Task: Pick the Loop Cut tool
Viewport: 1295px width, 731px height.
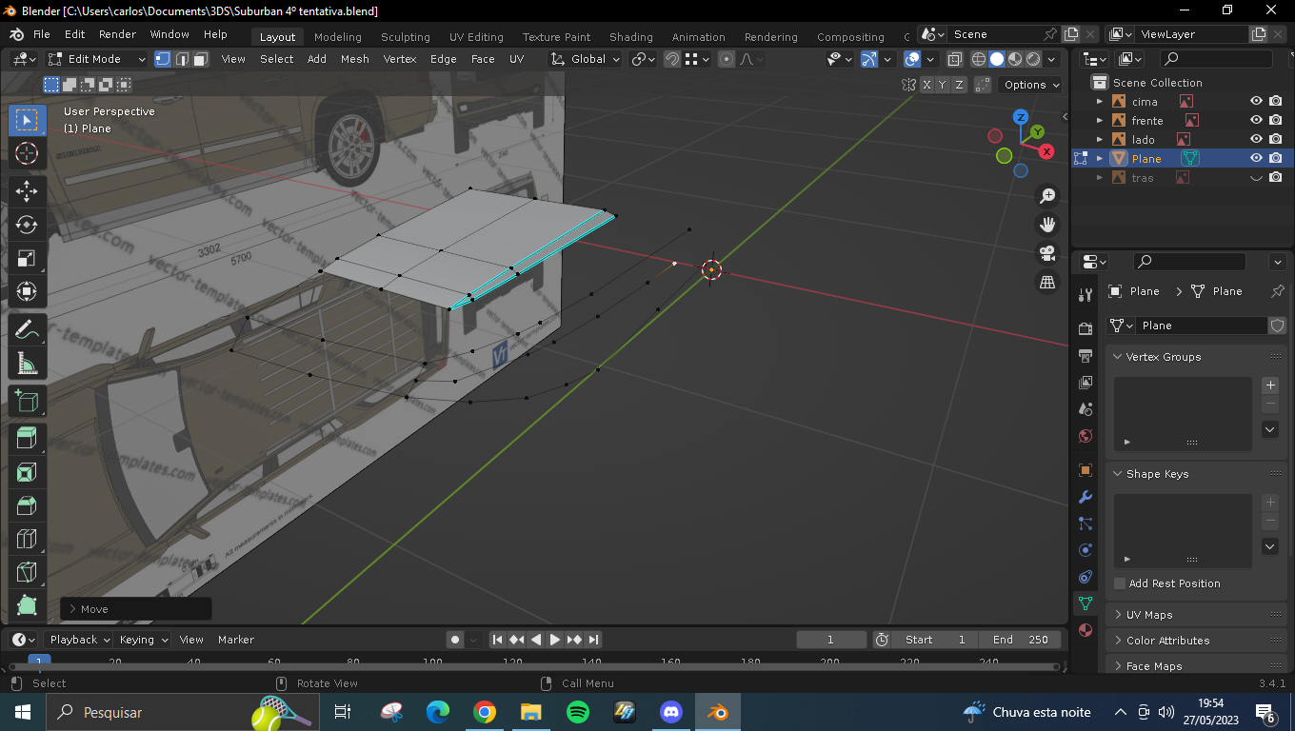Action: pyautogui.click(x=27, y=539)
